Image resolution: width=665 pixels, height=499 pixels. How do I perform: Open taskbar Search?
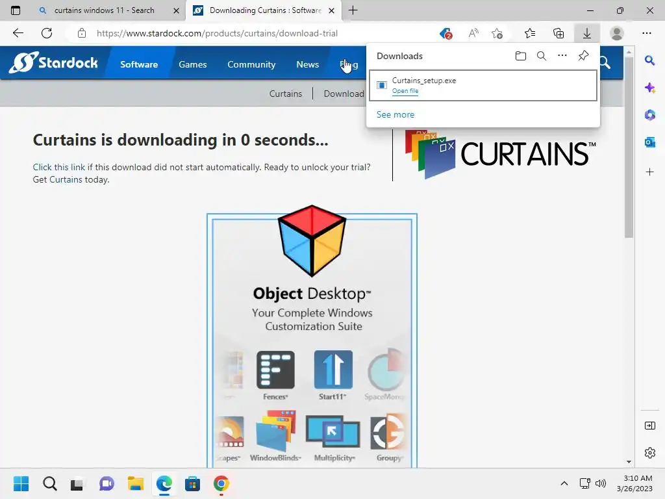49,483
